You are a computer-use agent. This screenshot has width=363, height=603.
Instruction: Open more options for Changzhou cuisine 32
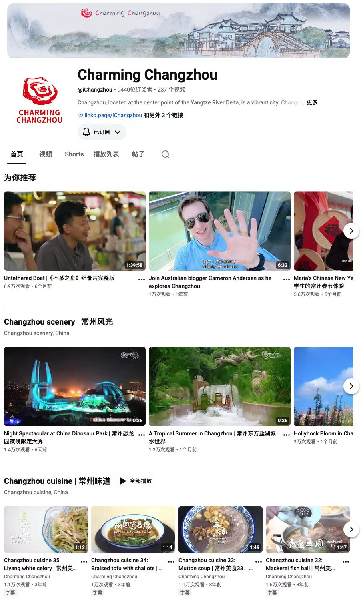(346, 562)
